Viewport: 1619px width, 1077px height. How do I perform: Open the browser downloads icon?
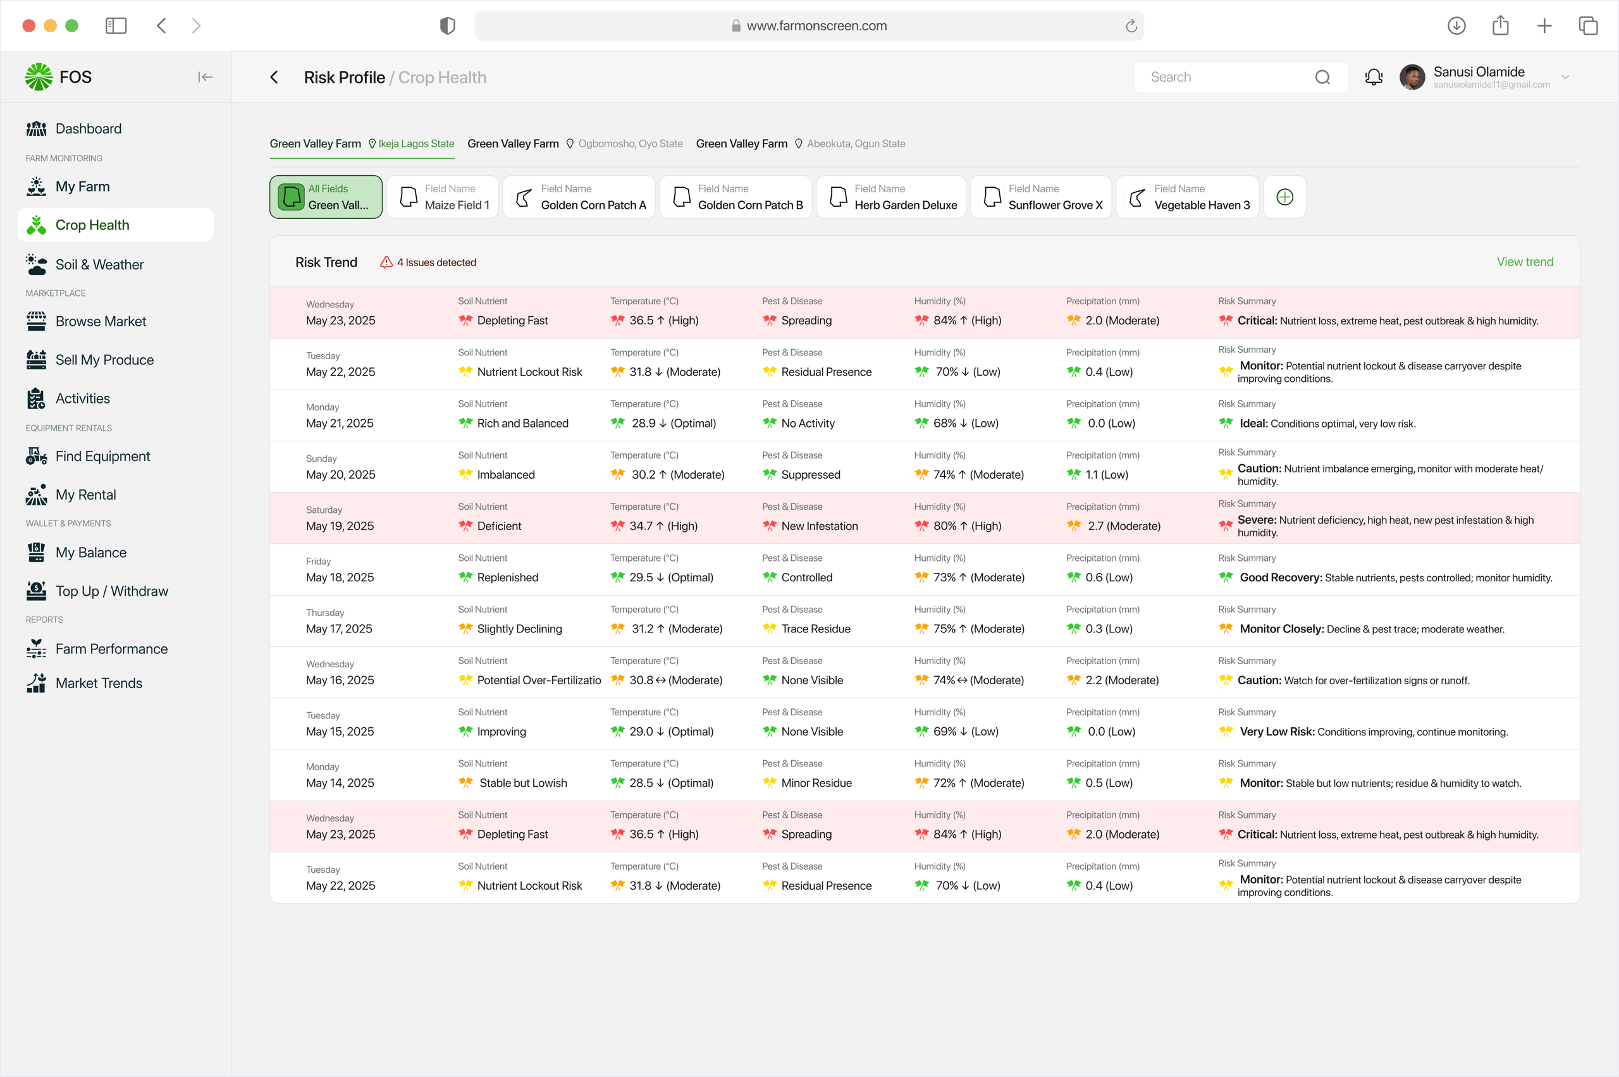pos(1456,25)
